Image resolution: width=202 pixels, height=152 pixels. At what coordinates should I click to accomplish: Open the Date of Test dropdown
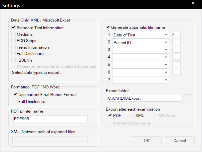click(x=166, y=35)
